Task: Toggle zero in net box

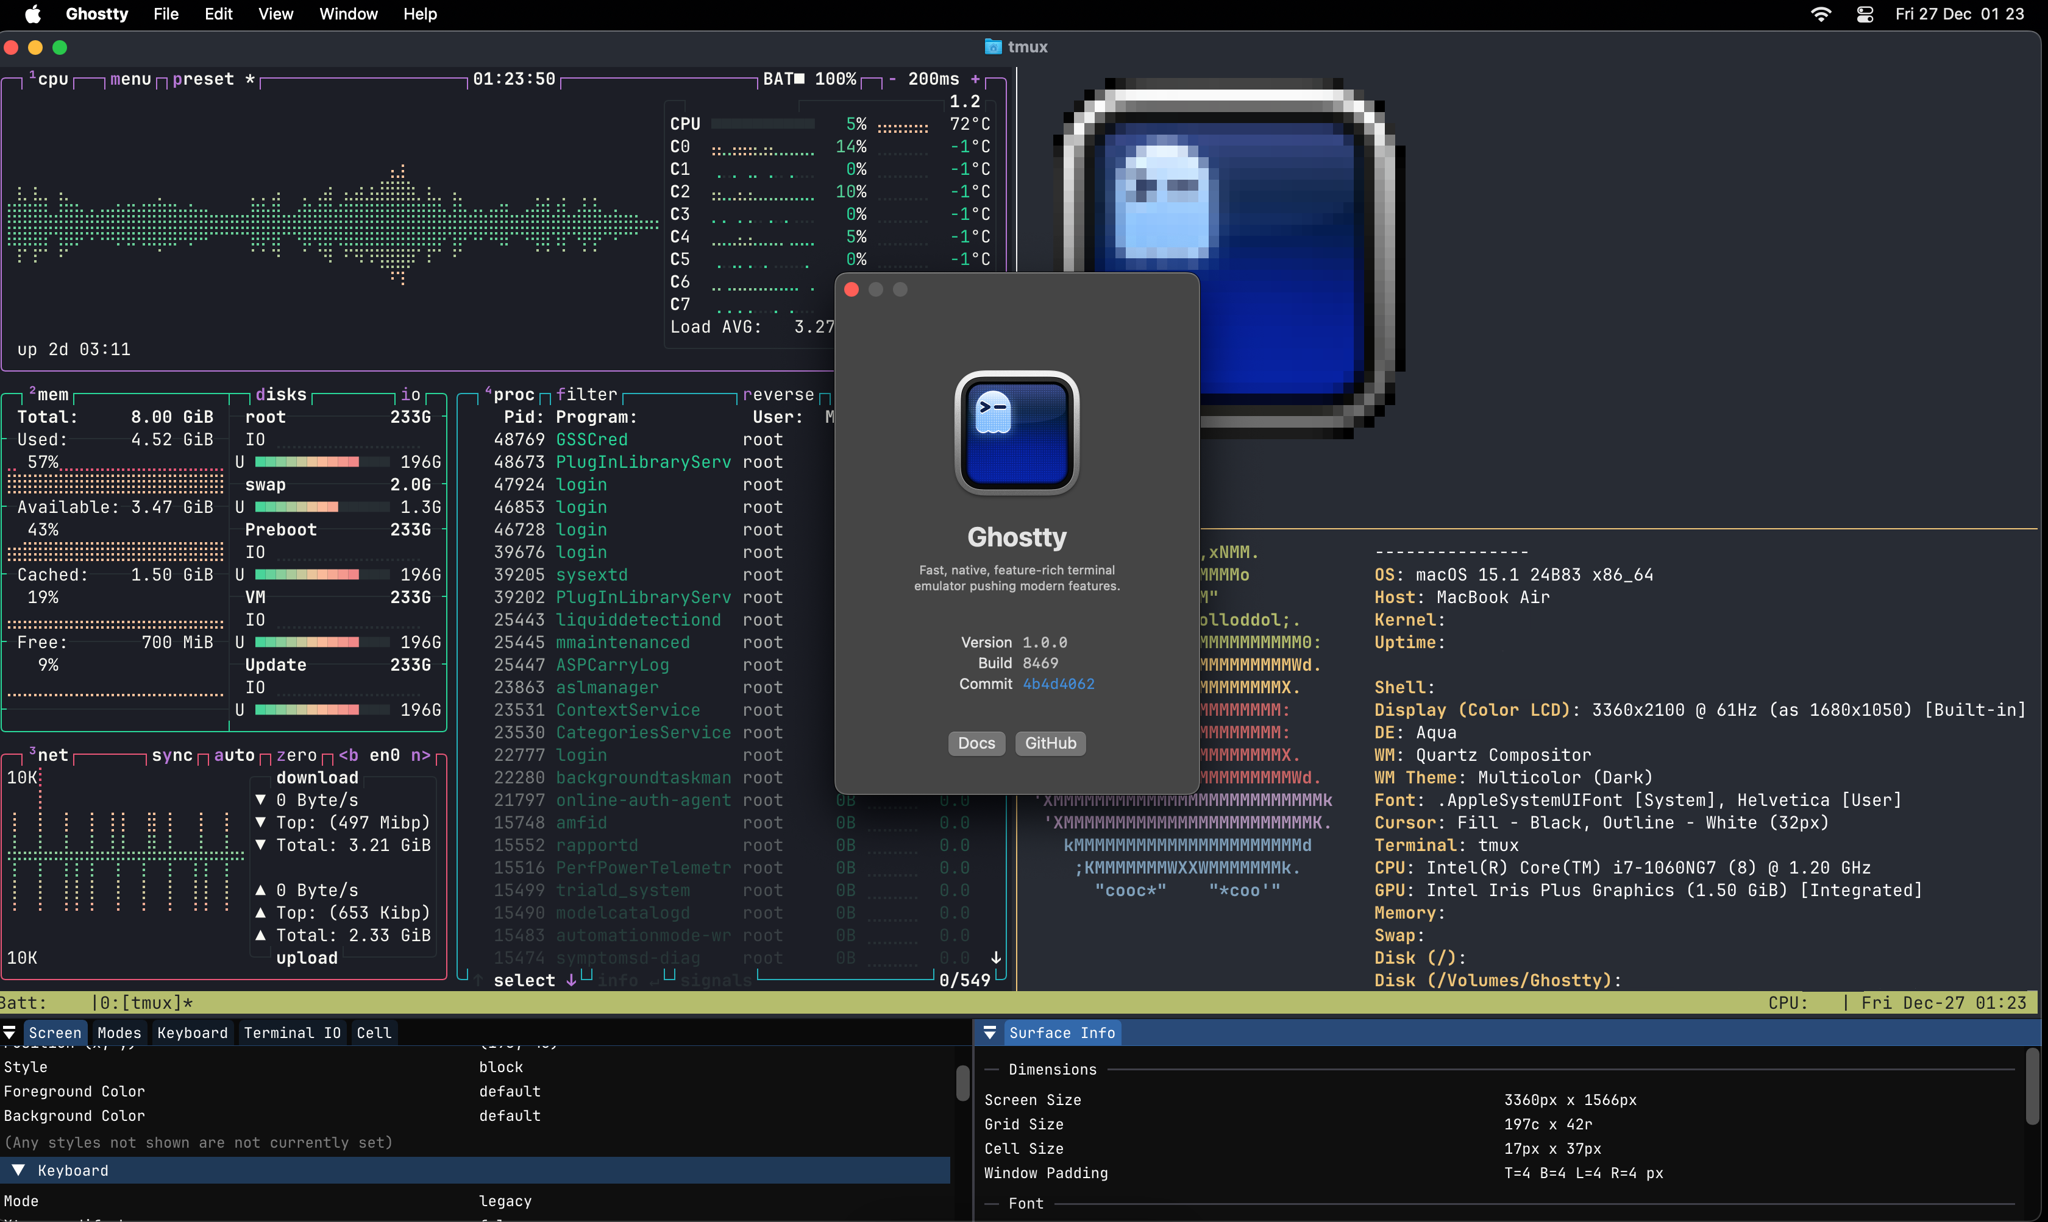Action: [297, 755]
